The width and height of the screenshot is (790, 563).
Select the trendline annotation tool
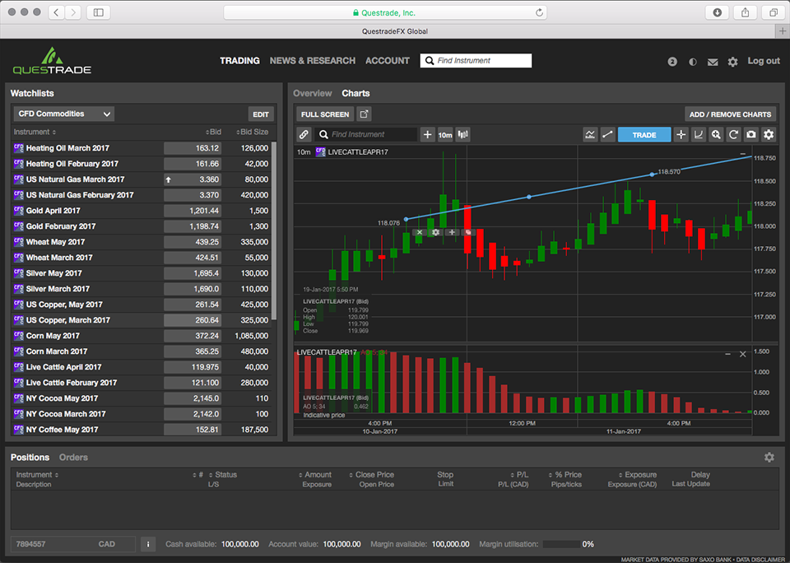pos(607,134)
